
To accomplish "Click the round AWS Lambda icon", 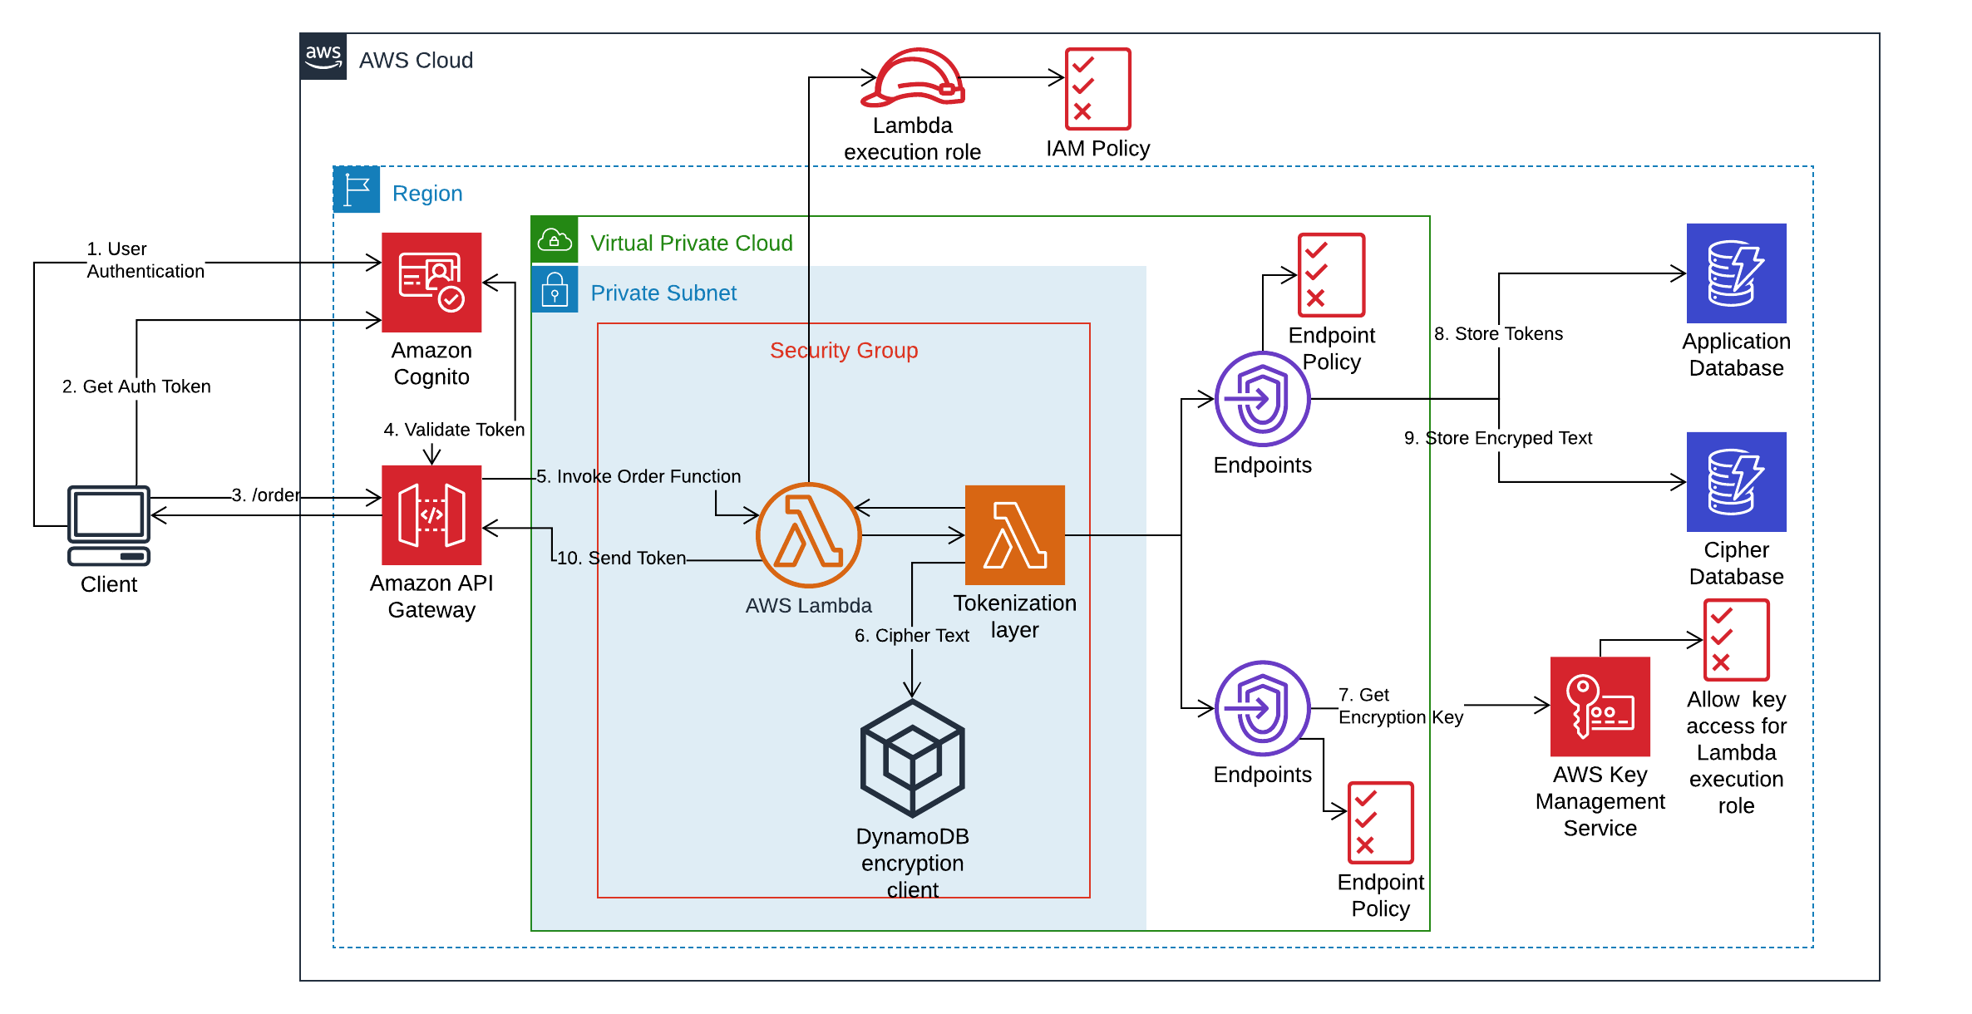I will click(808, 534).
